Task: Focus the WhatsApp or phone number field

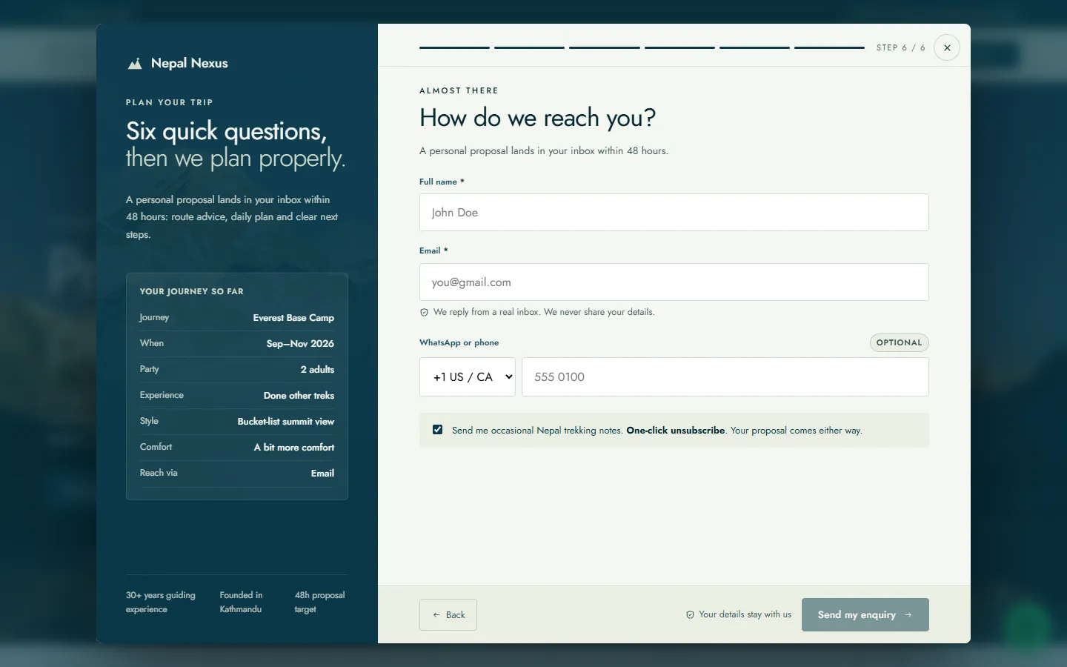Action: pyautogui.click(x=725, y=376)
